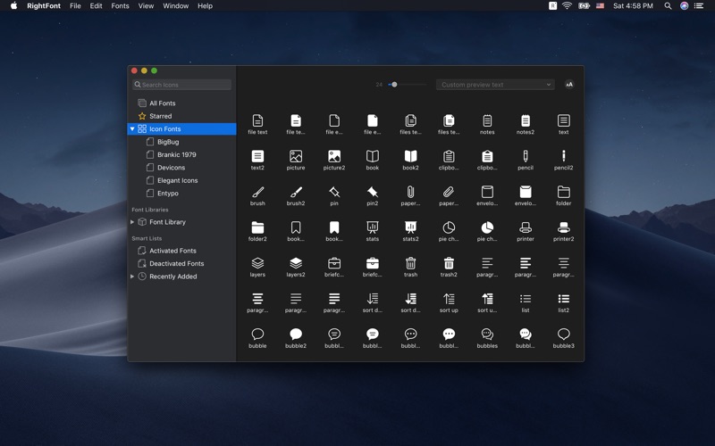Expand the Recently Added list
715x446 pixels.
click(133, 277)
